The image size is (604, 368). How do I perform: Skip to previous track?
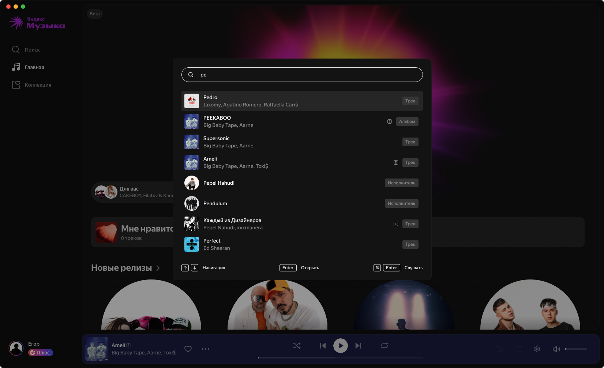click(323, 346)
